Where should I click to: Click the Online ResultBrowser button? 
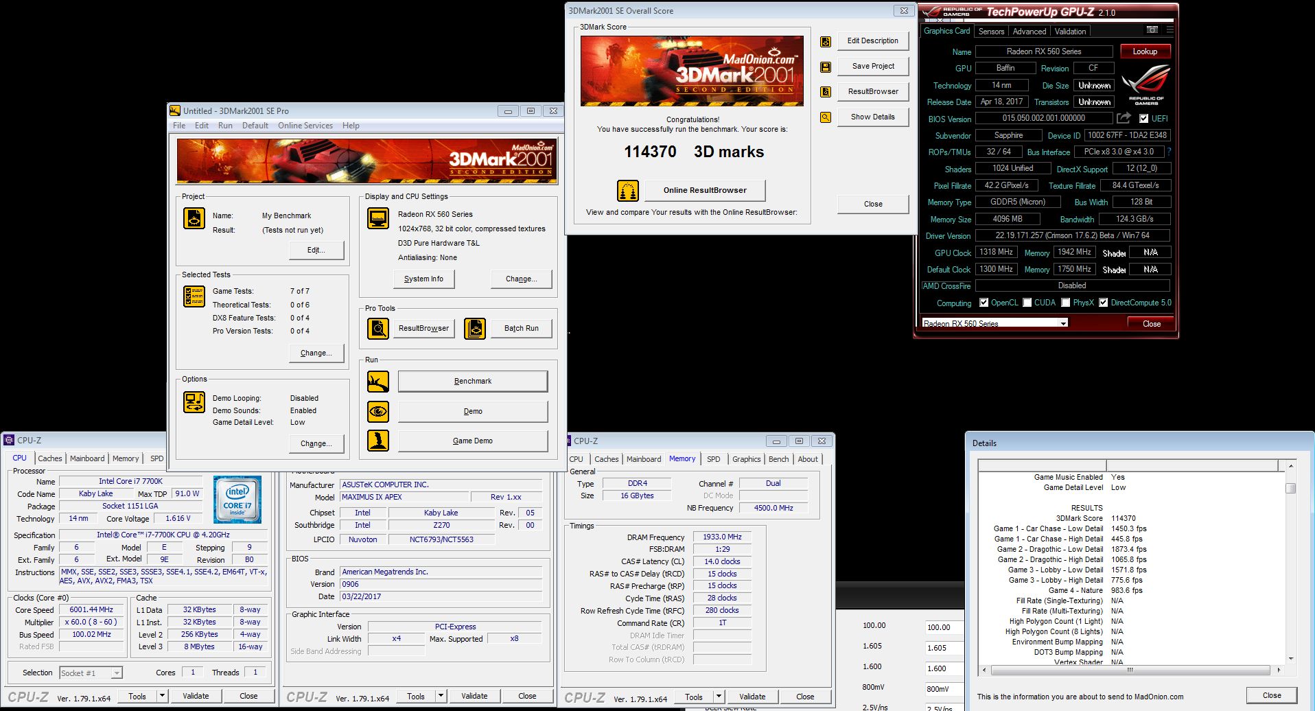pyautogui.click(x=705, y=190)
